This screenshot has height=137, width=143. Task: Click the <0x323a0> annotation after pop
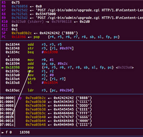click(x=125, y=67)
